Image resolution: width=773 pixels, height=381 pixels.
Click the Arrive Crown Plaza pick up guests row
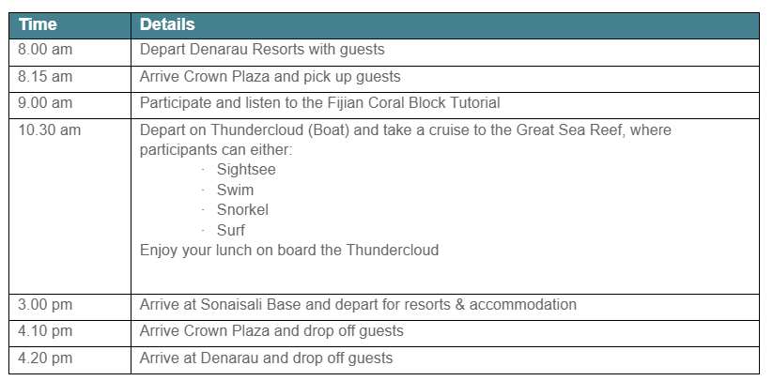click(x=384, y=79)
